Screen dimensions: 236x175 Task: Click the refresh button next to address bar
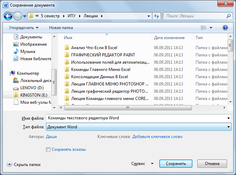pos(157,16)
